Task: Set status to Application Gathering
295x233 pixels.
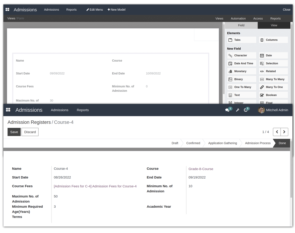Action: pyautogui.click(x=222, y=143)
